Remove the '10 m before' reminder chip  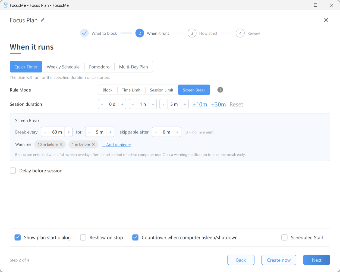pyautogui.click(x=61, y=144)
